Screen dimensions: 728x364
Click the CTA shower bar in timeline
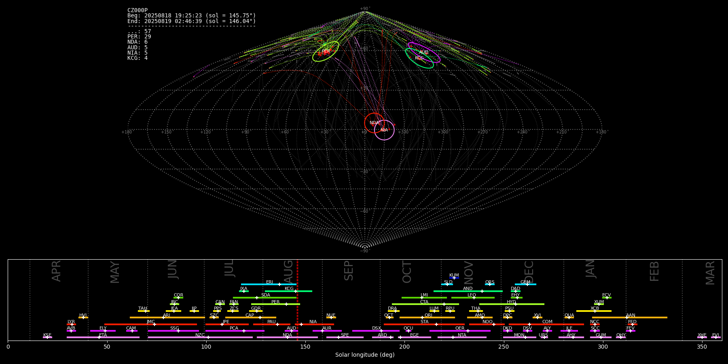425,304
